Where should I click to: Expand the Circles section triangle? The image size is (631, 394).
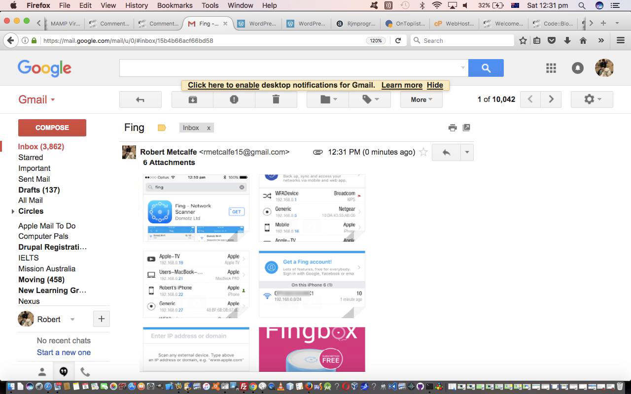[x=13, y=211]
